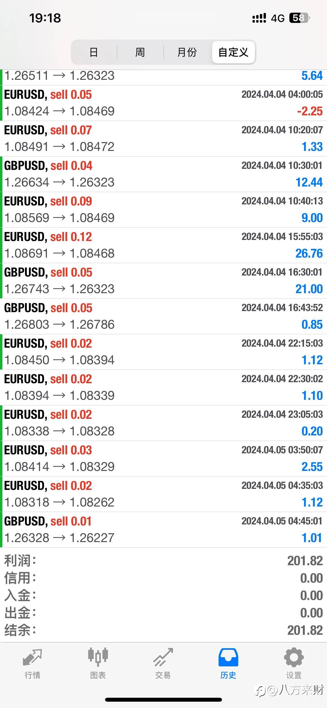Open EURUSD sell 0.12 trade with 26.76 profit
This screenshot has height=708, width=327.
163,245
